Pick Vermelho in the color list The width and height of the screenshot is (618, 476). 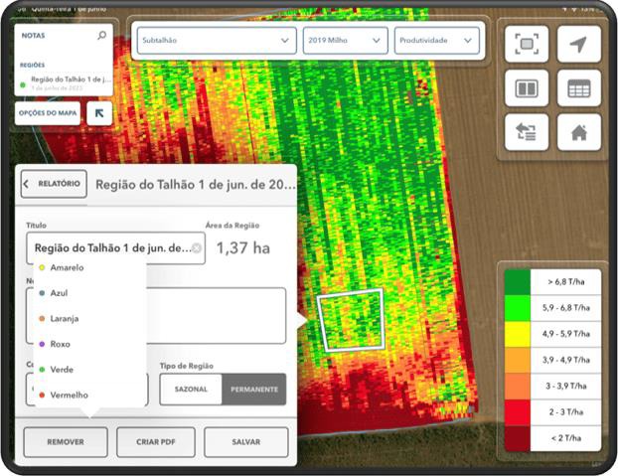[x=69, y=395]
